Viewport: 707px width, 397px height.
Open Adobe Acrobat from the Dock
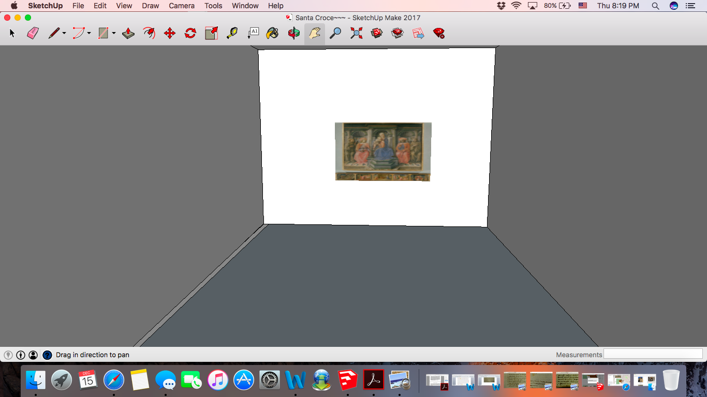(x=373, y=380)
